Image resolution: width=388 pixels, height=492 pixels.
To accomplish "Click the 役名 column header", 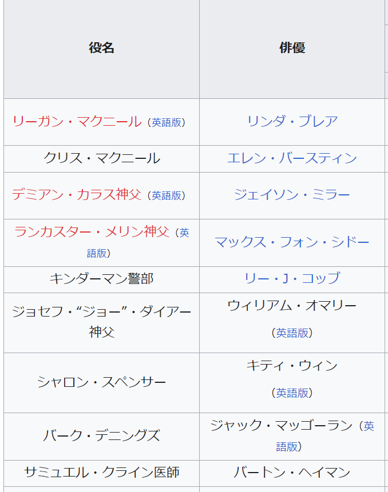I will pyautogui.click(x=101, y=48).
